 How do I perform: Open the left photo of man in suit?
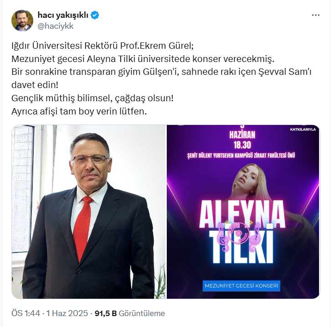point(88,212)
